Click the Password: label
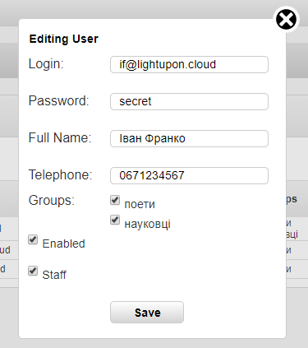Viewport: 308px width, 348px height. 59,100
